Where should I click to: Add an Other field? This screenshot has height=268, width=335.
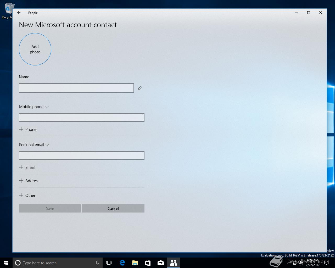[27, 196]
